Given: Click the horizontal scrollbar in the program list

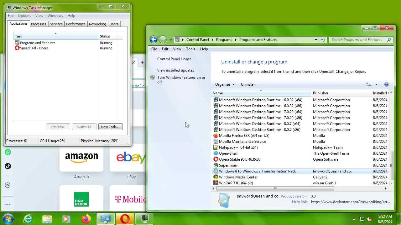Looking at the screenshot, I should (x=275, y=188).
